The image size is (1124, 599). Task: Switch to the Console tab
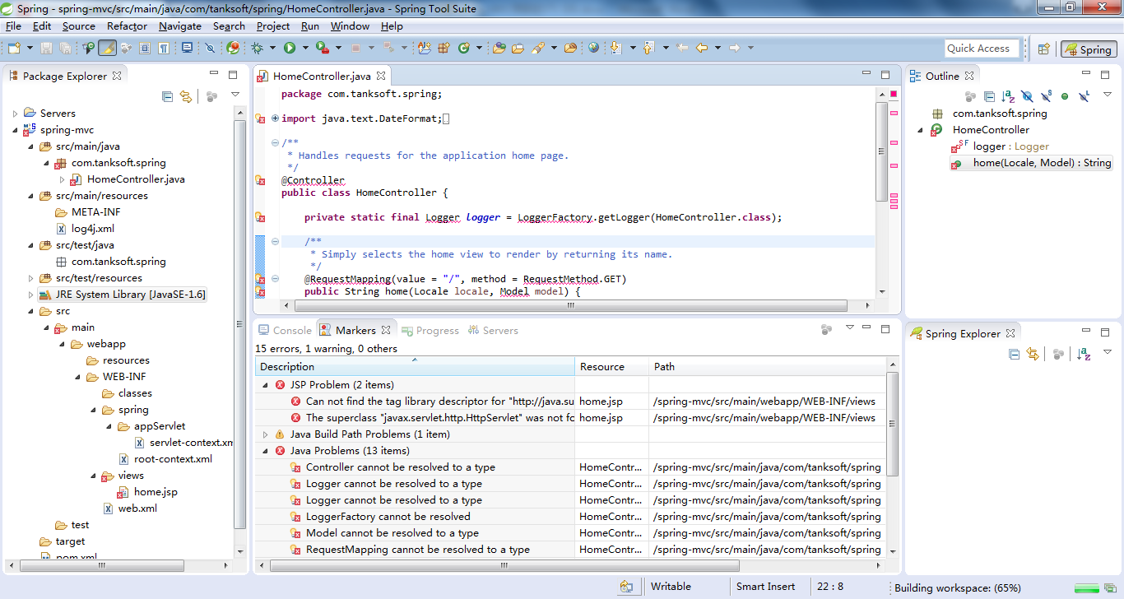pyautogui.click(x=285, y=330)
